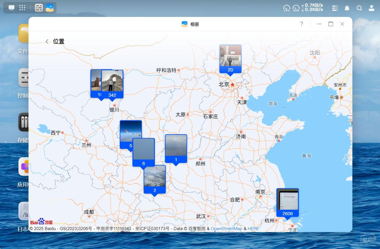Image resolution: width=380 pixels, height=249 pixels.
Task: Check the CPU usage monitor icon
Action: click(x=287, y=8)
